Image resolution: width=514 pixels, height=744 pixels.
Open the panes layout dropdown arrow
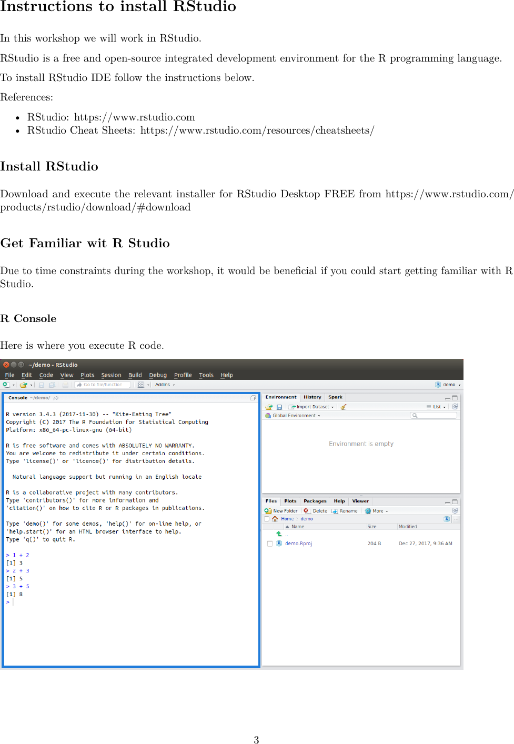point(148,385)
